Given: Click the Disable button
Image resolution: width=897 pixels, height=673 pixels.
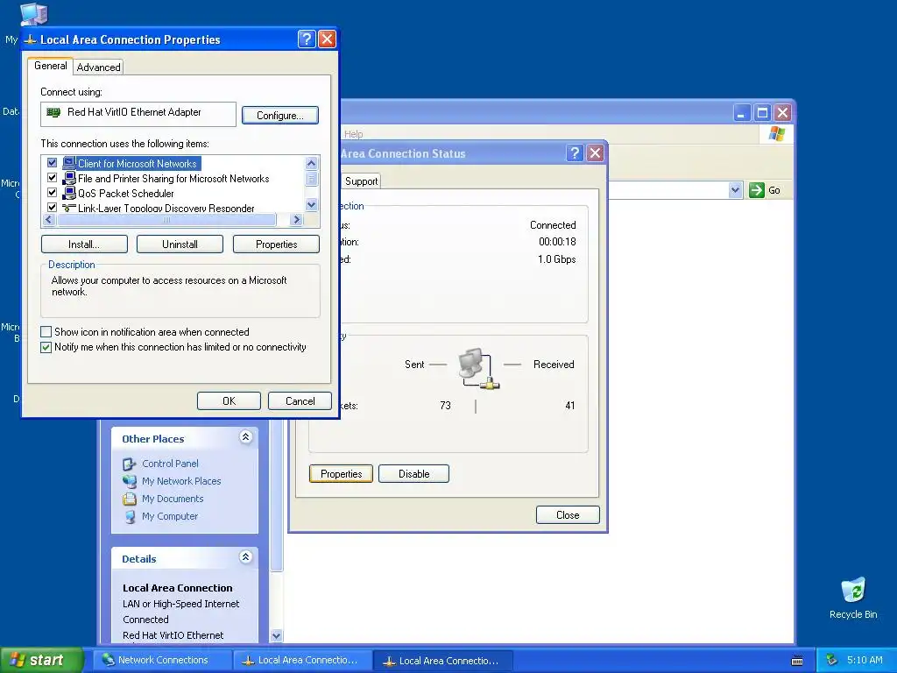Looking at the screenshot, I should (413, 474).
